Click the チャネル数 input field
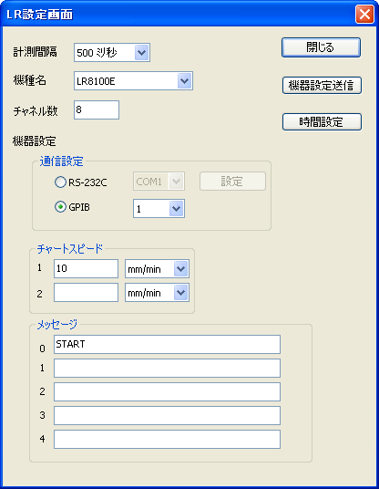Image resolution: width=379 pixels, height=489 pixels. [x=97, y=109]
